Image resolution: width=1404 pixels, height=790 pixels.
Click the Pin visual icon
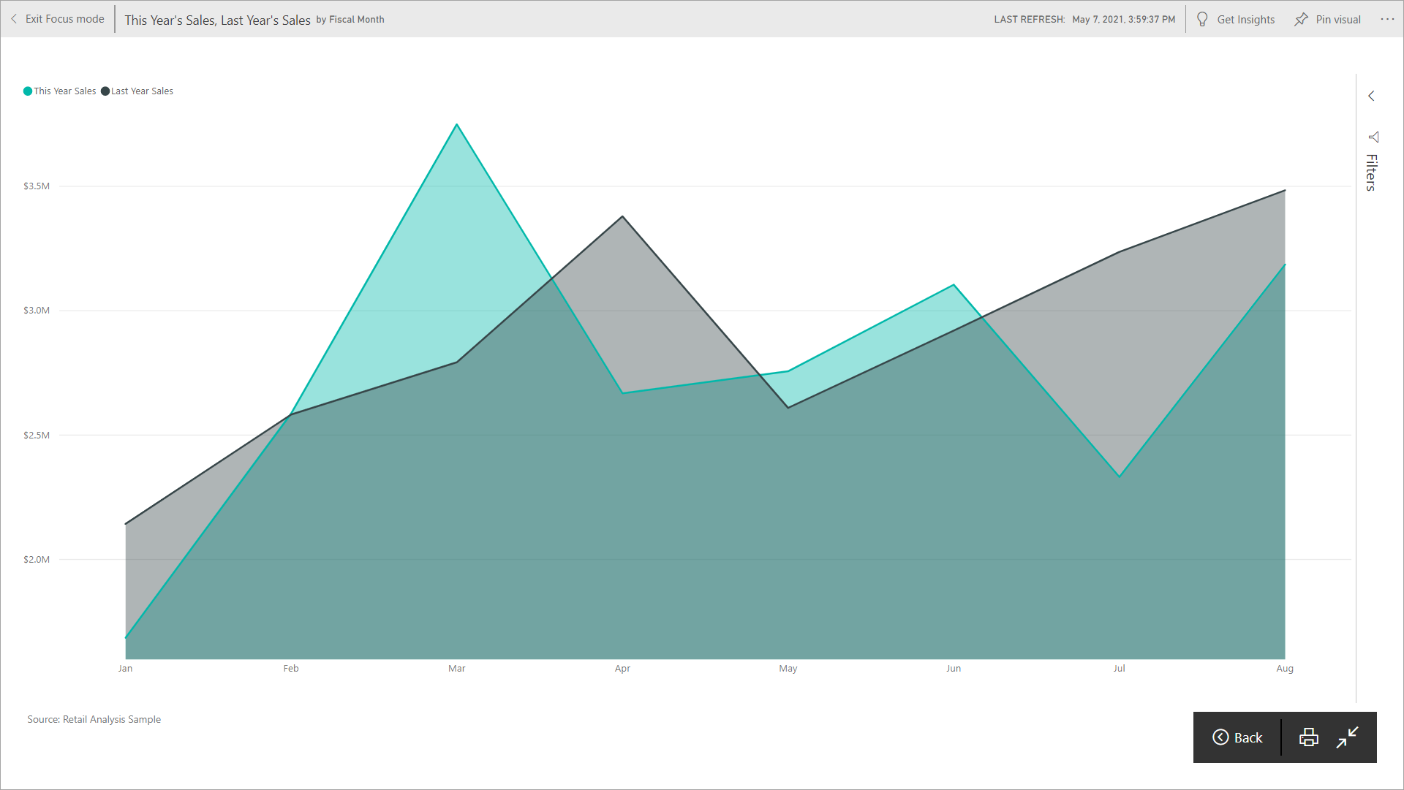coord(1302,19)
